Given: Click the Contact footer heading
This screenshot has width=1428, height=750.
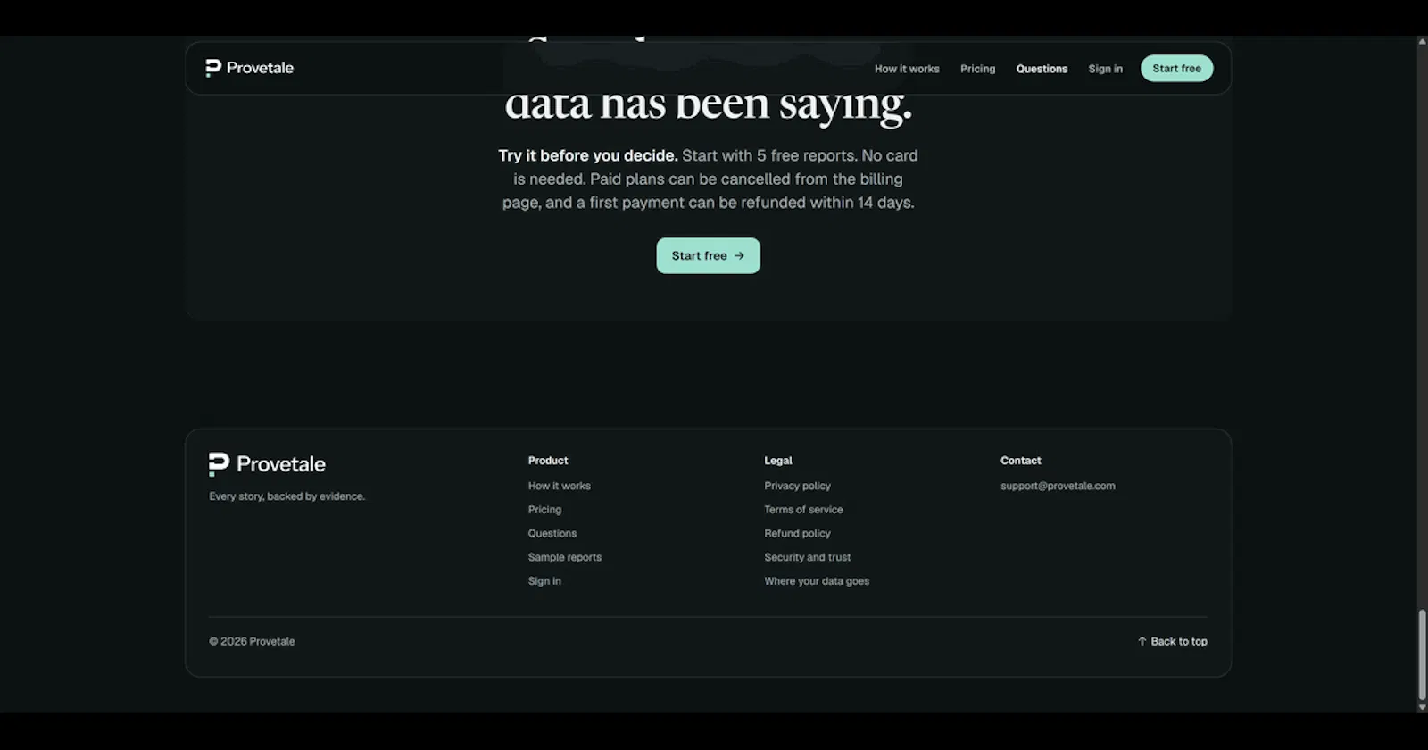Looking at the screenshot, I should pos(1020,461).
